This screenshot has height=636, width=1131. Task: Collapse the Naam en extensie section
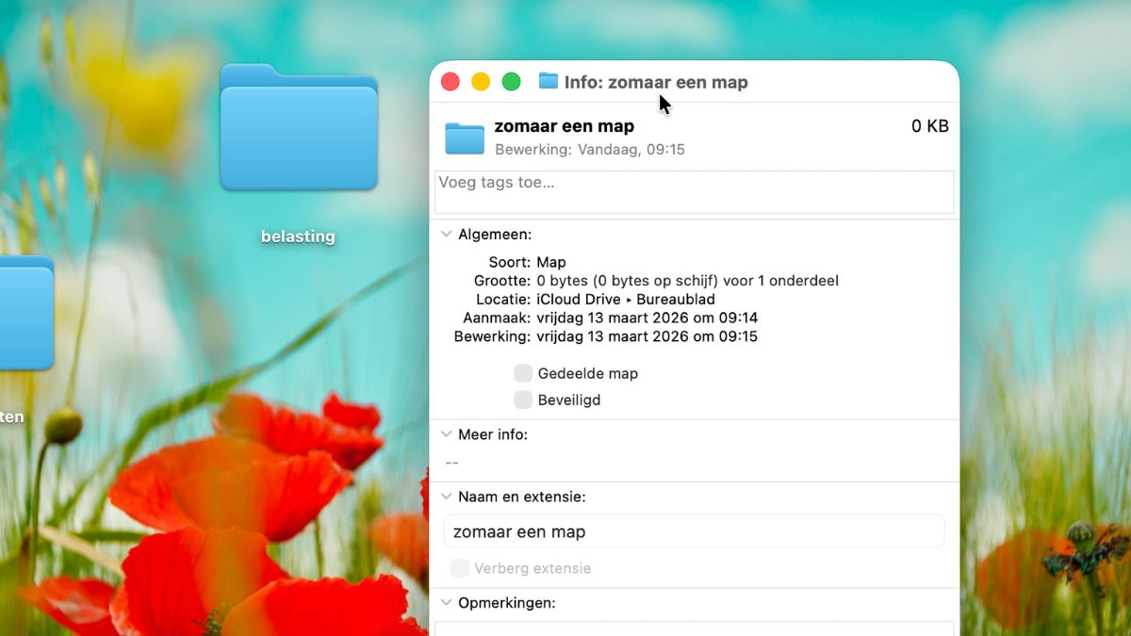445,497
